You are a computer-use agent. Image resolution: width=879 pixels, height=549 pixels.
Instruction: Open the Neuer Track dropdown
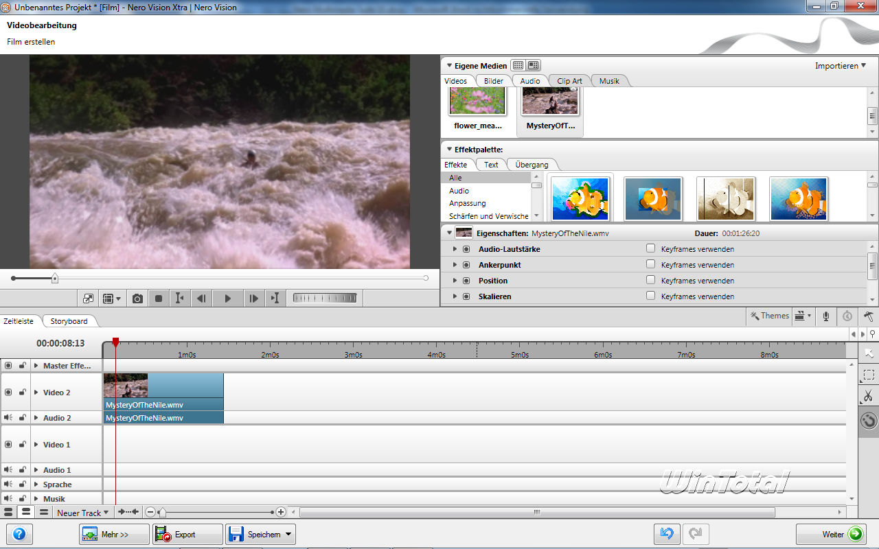82,513
